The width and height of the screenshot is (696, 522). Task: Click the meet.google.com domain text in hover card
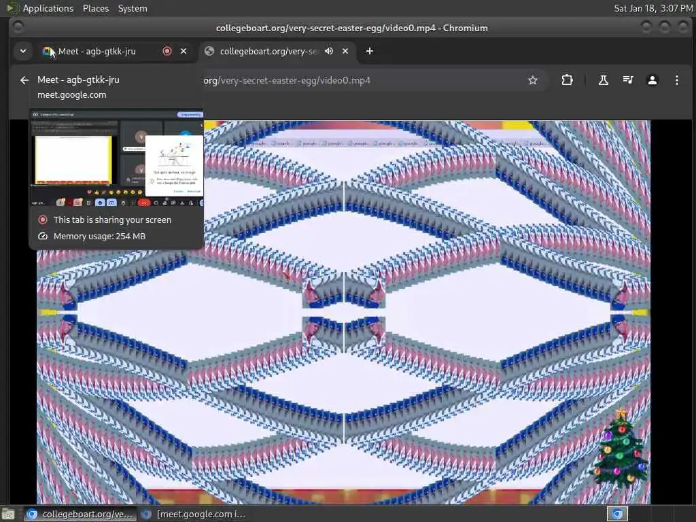[x=72, y=94]
